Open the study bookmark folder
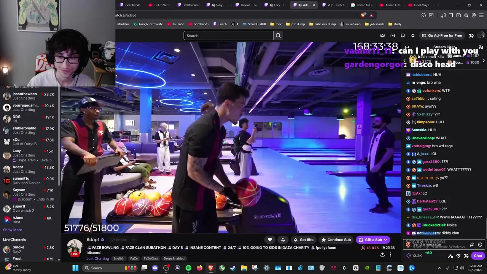Image resolution: width=487 pixels, height=274 pixels. click(395, 24)
